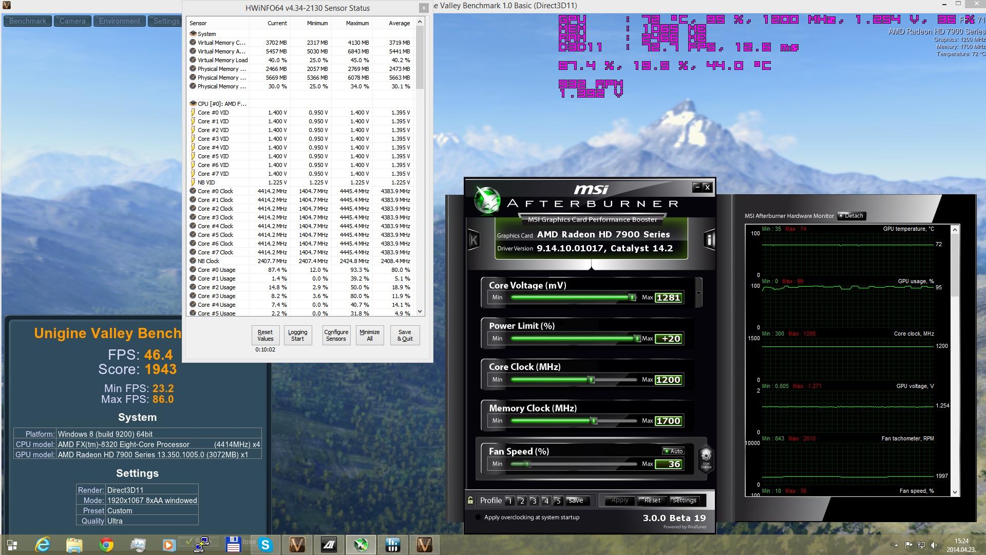Viewport: 986px width, 555px height.
Task: Click the Fan Speed slider handle
Action: [x=527, y=464]
